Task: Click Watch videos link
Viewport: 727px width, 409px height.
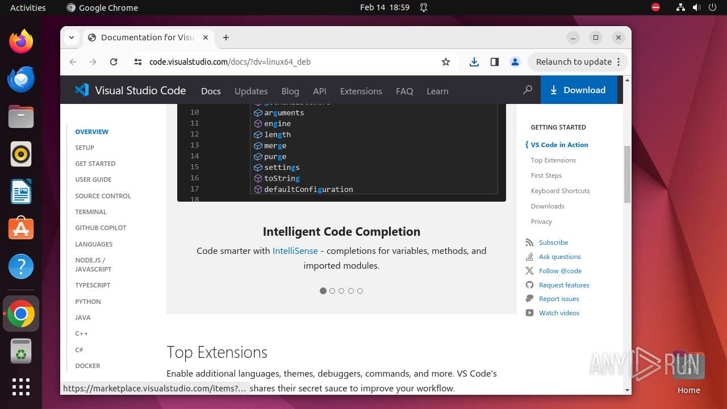Action: [553, 313]
